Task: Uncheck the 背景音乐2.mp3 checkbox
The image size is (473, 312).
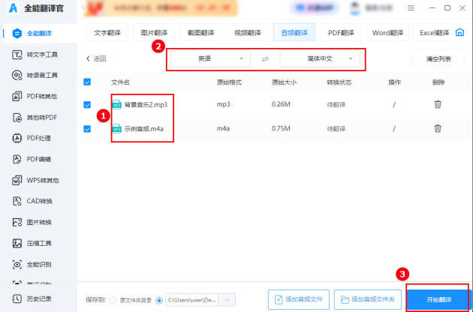Action: [x=87, y=104]
